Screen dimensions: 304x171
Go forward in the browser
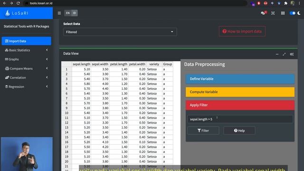tap(11, 3)
